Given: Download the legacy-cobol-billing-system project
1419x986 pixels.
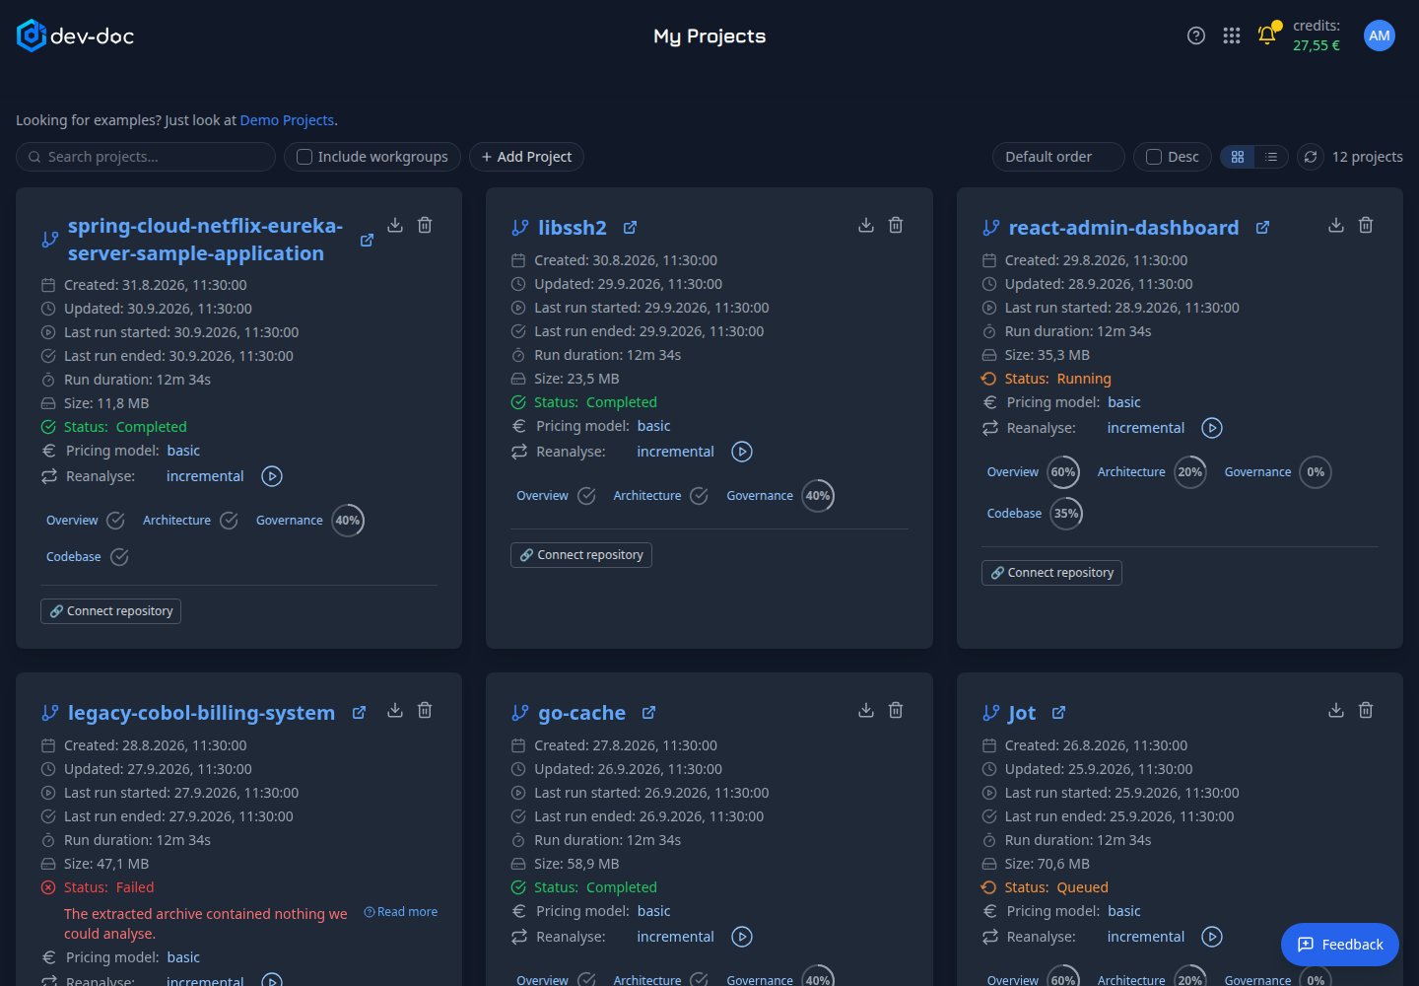Looking at the screenshot, I should 394,710.
